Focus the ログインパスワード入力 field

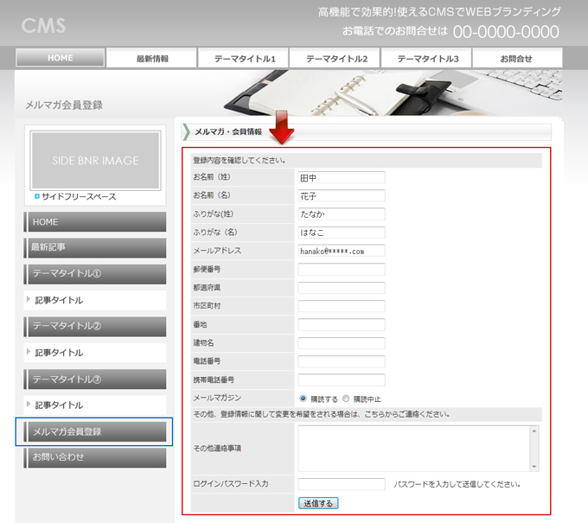click(x=341, y=484)
